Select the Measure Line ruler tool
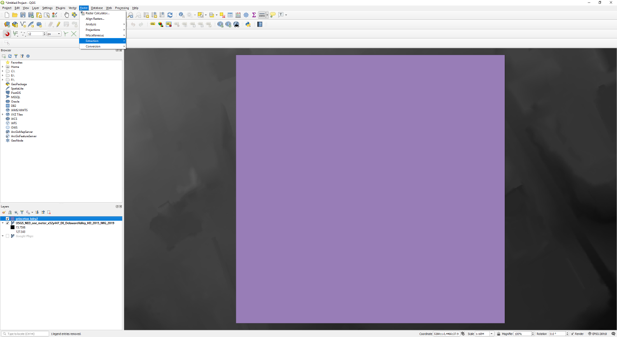 click(x=262, y=15)
